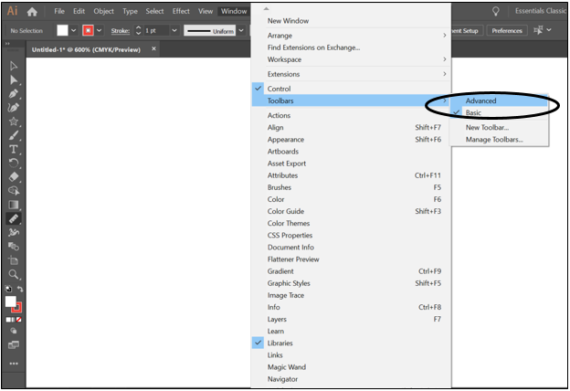
Task: Choose the Blend tool
Action: 14,247
